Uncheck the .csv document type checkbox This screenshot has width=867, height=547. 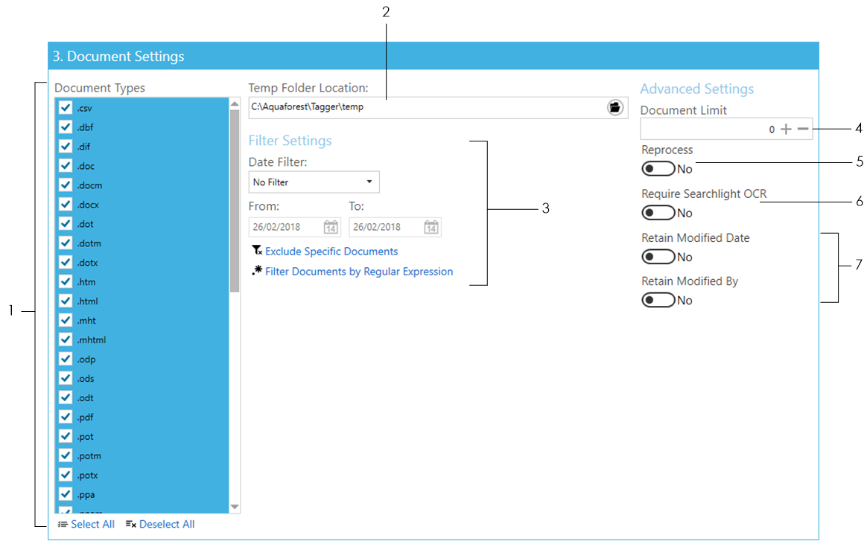(66, 108)
